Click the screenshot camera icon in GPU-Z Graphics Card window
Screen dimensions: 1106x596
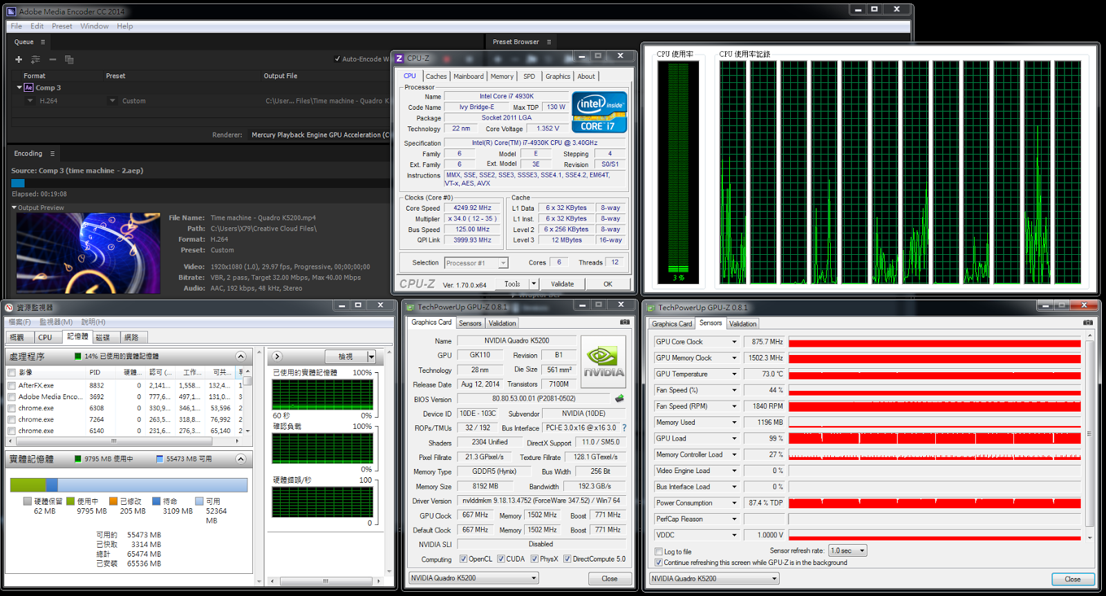coord(625,322)
